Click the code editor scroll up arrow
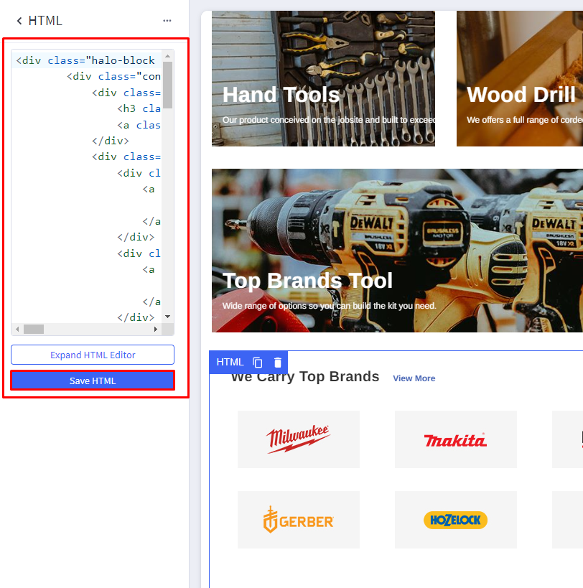This screenshot has width=583, height=588. tap(167, 56)
